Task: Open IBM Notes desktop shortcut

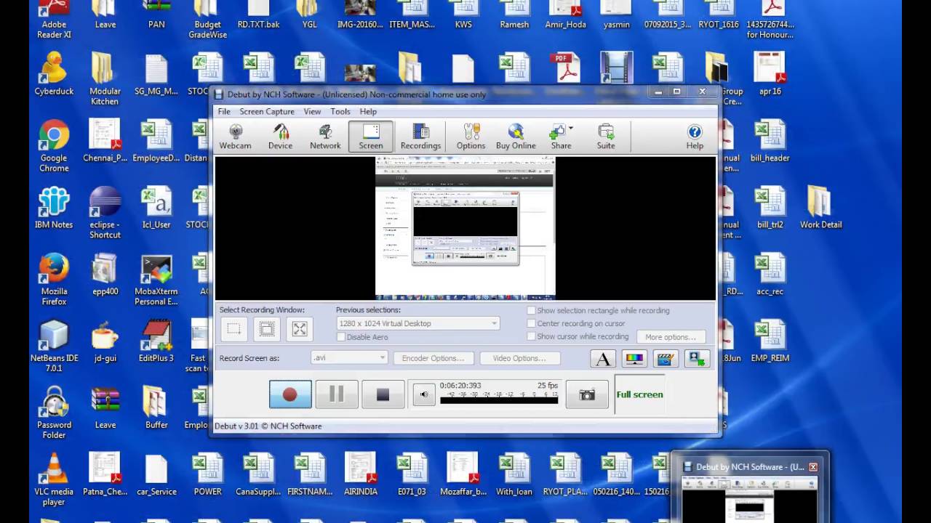Action: (54, 208)
